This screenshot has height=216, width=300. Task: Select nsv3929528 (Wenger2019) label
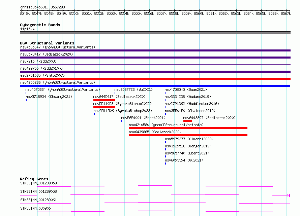pyautogui.click(x=188, y=146)
